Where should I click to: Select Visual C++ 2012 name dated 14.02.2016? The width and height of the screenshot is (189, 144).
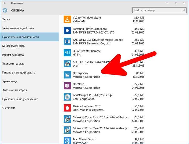click(x=101, y=117)
